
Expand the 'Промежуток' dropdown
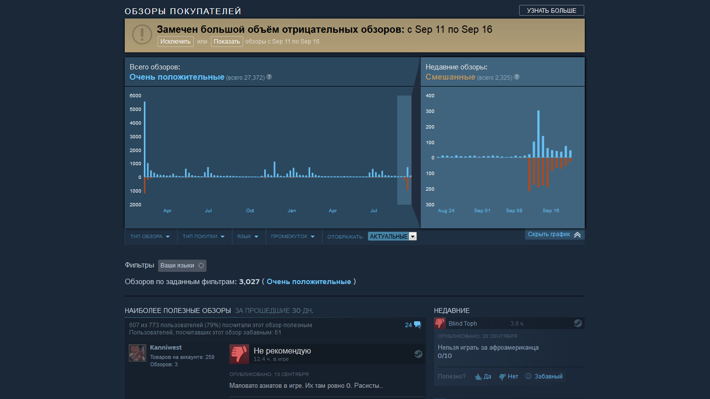(294, 236)
